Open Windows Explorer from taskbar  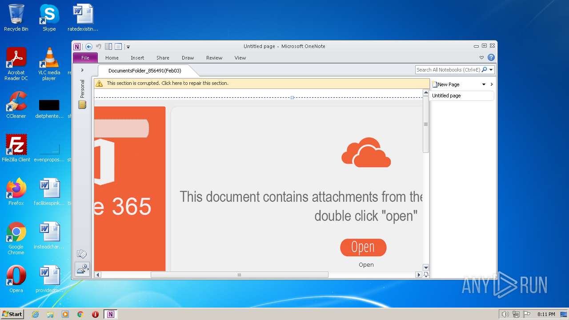click(x=50, y=314)
